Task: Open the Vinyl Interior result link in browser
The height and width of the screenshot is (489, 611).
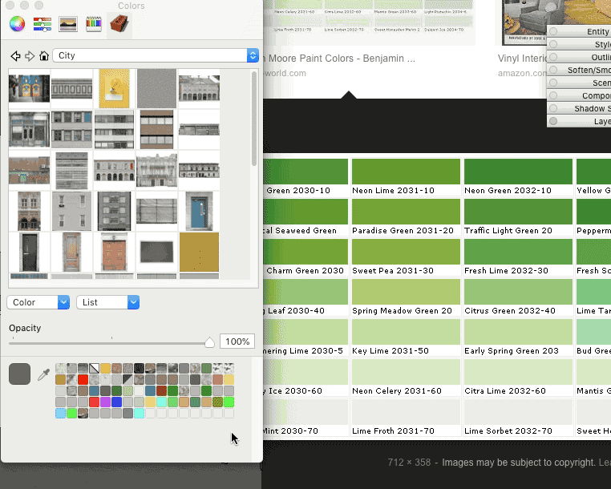Action: [522, 59]
